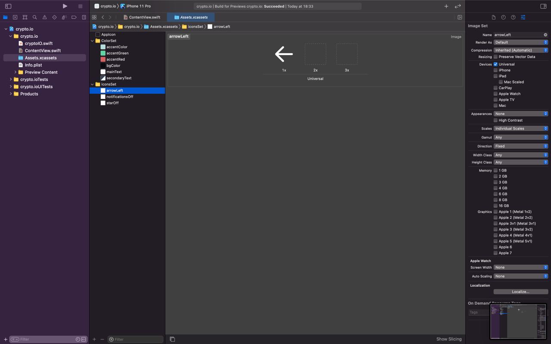Screen dimensions: 551x344
Task: Show the File inspector
Action: (x=494, y=17)
